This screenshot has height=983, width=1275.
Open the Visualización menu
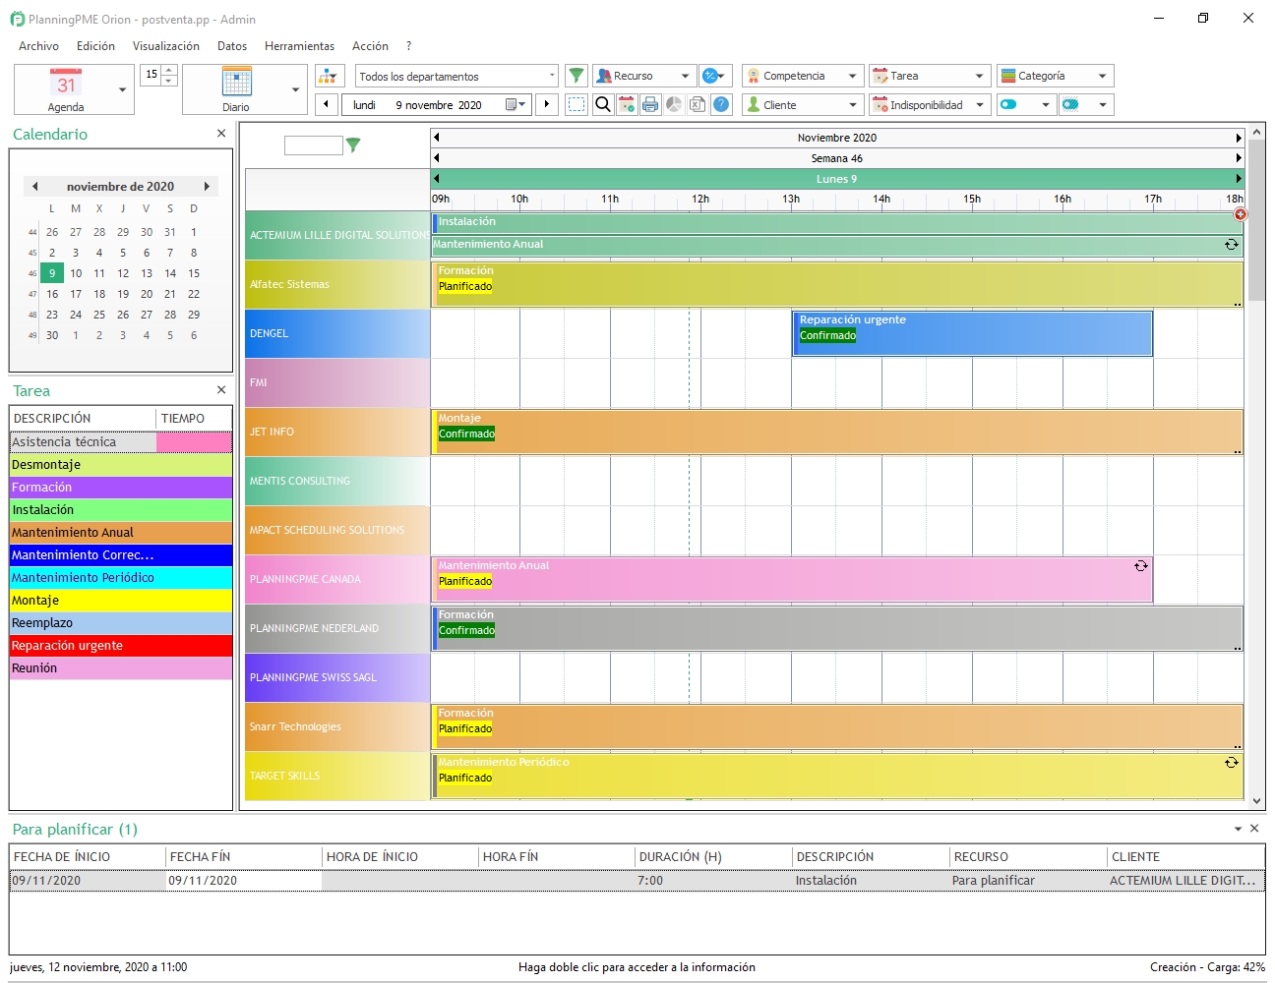166,46
